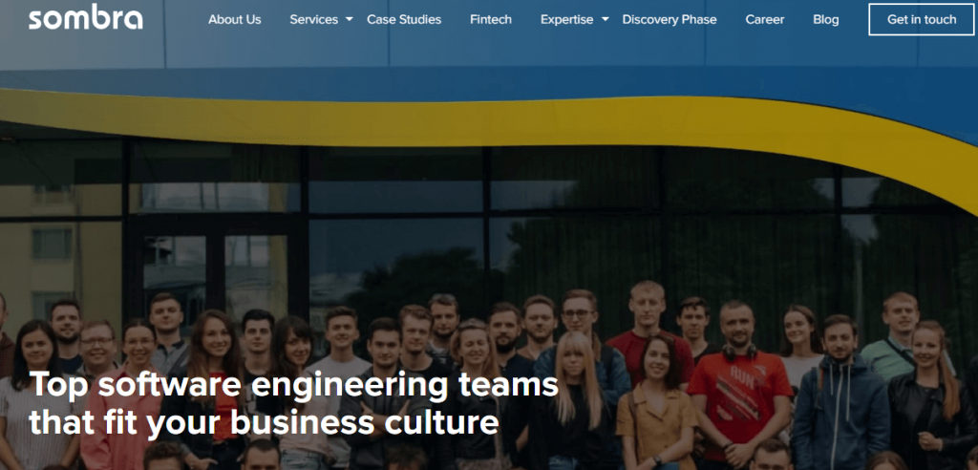Click the 'Top software engineering teams' heading line
978x470 pixels.
[293, 385]
